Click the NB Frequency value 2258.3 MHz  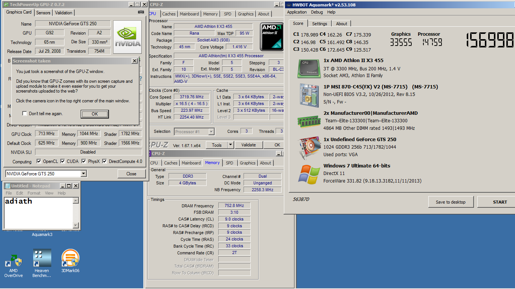262,190
